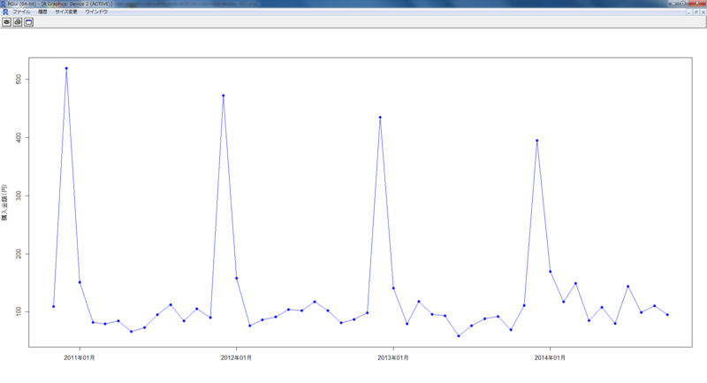Click the copy-to-clipboard camera toolbar icon
The height and width of the screenshot is (383, 707).
pos(7,22)
